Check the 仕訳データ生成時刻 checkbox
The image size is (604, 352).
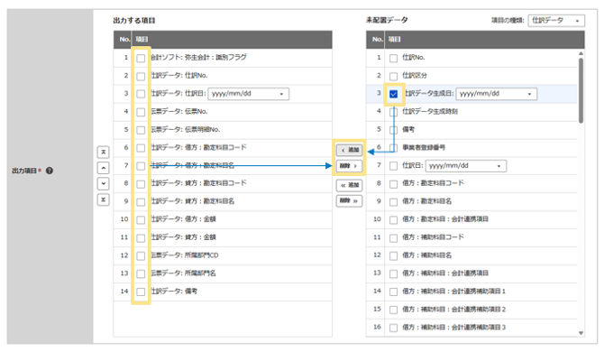point(393,112)
